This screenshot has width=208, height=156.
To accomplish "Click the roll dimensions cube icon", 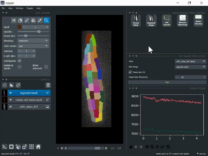I will tap(18, 147).
